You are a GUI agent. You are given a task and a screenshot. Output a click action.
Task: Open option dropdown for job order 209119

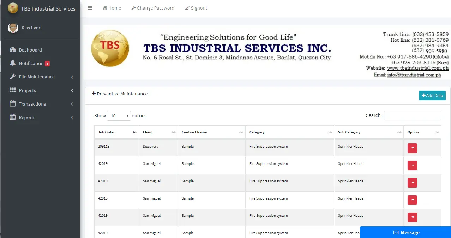(412, 148)
